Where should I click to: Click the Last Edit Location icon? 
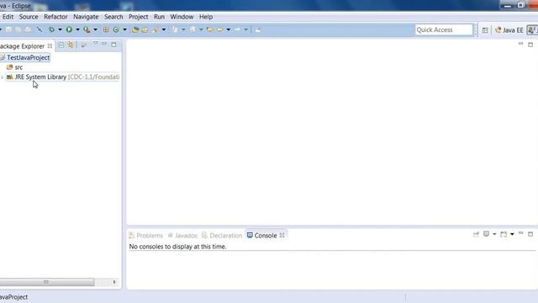pos(209,30)
